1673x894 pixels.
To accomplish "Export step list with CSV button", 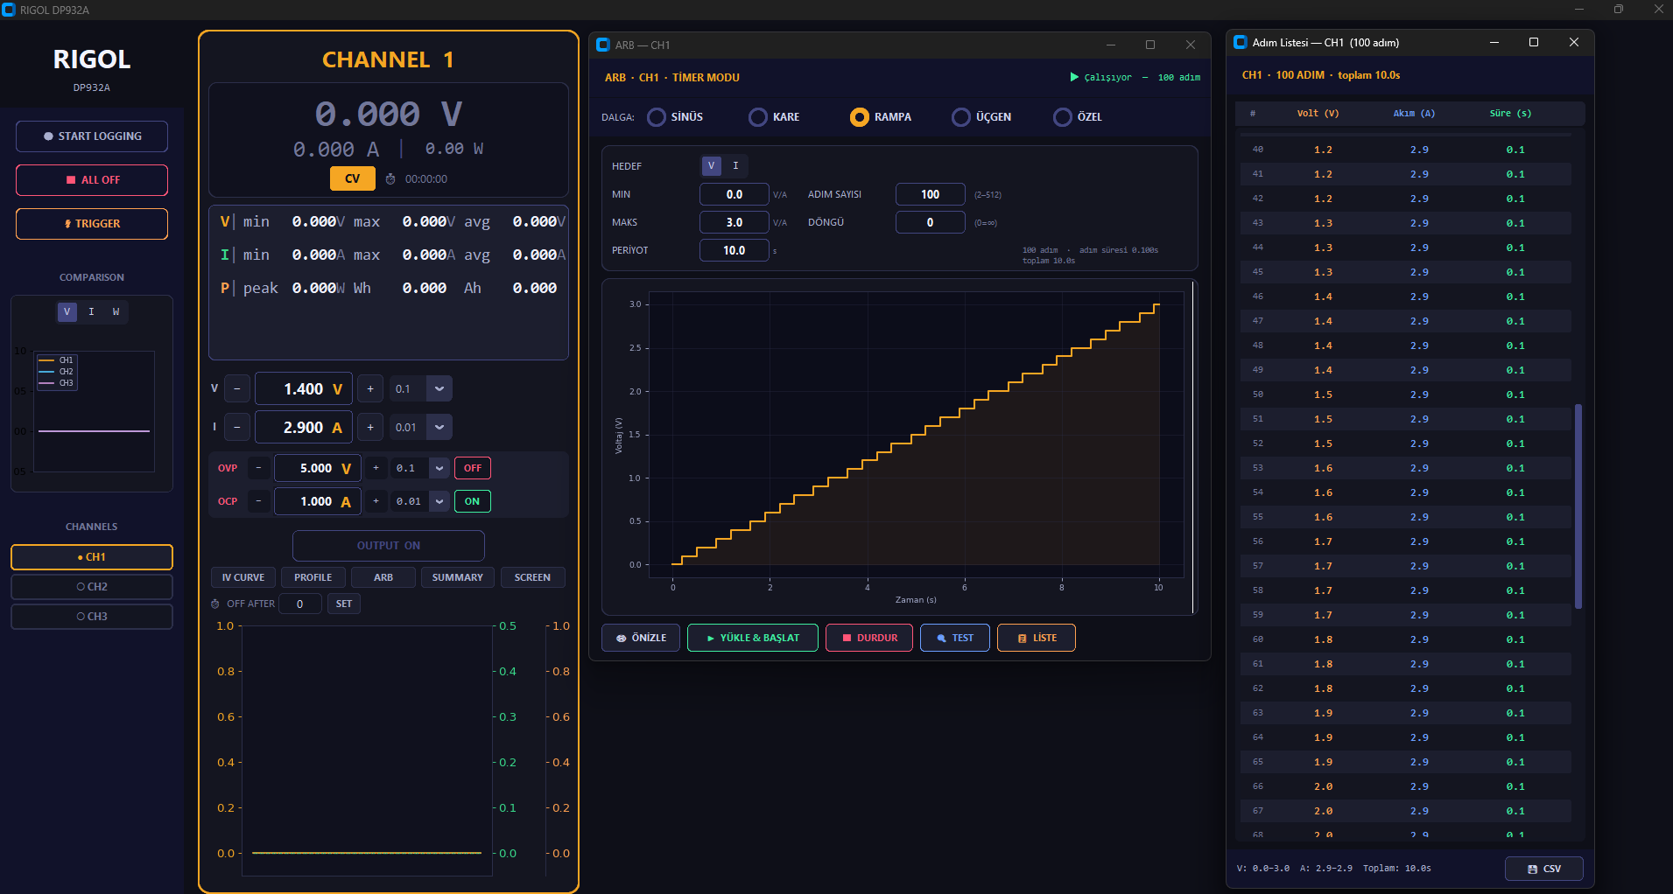I will 1543,869.
